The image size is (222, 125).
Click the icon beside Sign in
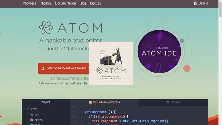click(195, 3)
